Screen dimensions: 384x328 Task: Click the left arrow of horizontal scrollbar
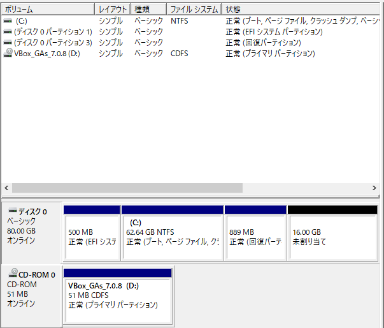(x=6, y=188)
